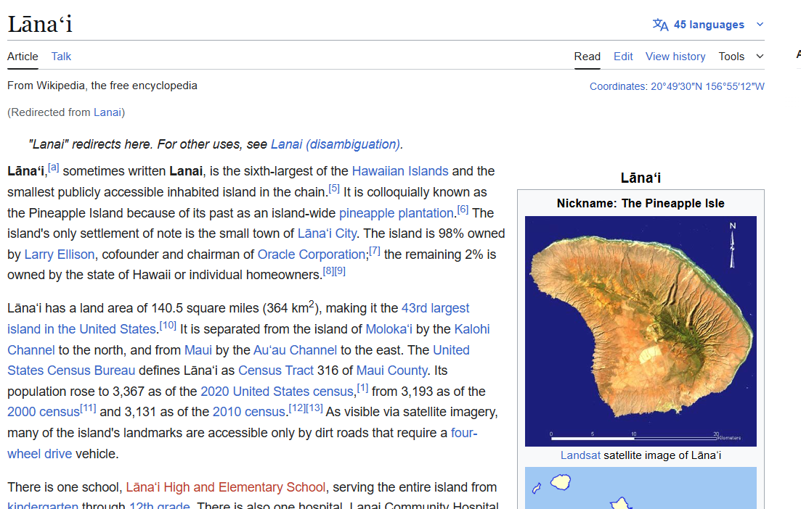This screenshot has height=509, width=801.
Task: Open the Maui County link
Action: point(392,371)
